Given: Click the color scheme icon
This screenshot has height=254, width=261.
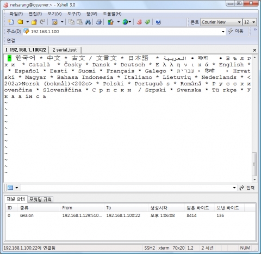Looking at the screenshot, I should [x=110, y=22].
